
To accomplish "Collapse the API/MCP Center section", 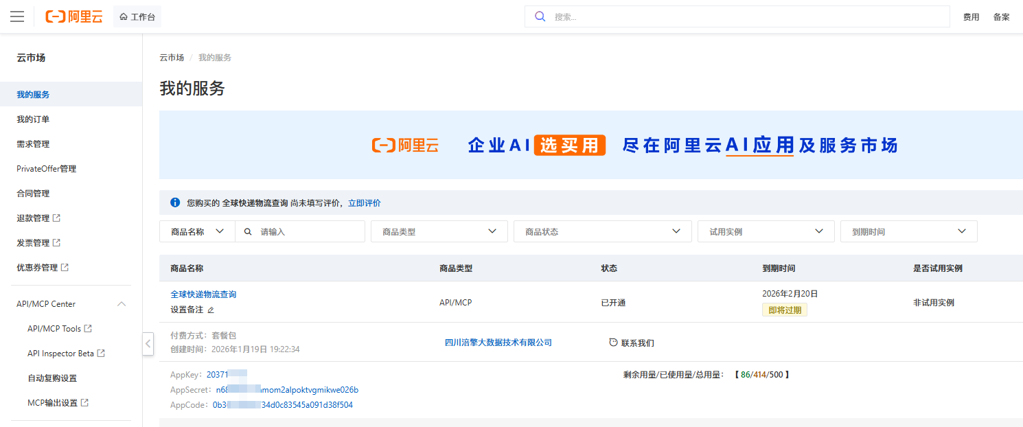I will (x=122, y=304).
